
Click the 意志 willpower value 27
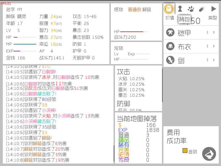pyautogui.click(x=53, y=37)
